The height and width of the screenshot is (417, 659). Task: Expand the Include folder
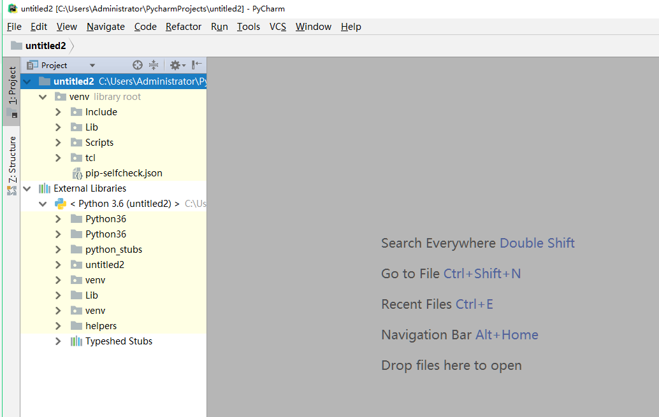click(x=59, y=112)
